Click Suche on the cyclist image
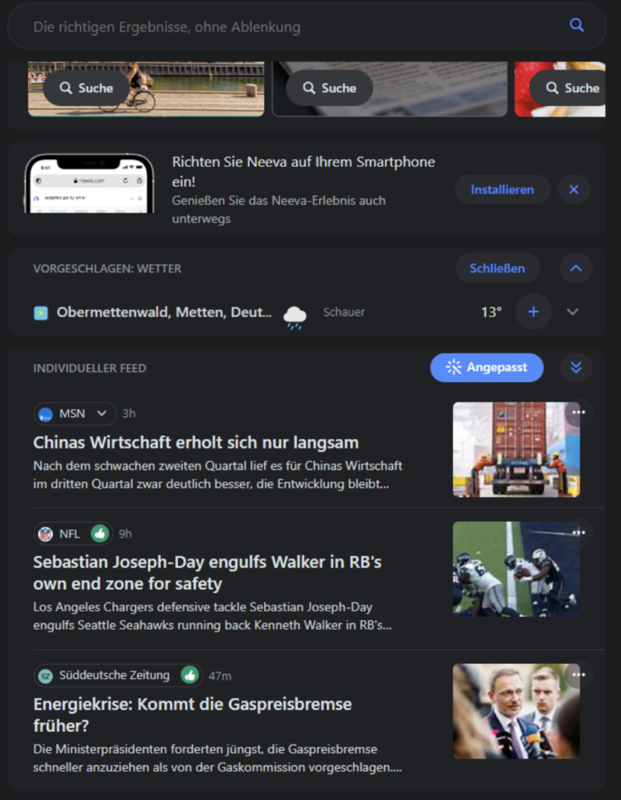The height and width of the screenshot is (800, 621). [86, 88]
